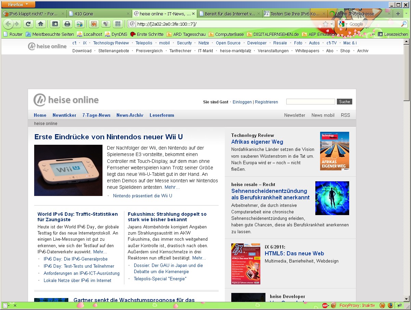This screenshot has width=411, height=310.
Task: Close the add-on bar with the x
Action: (15, 306)
